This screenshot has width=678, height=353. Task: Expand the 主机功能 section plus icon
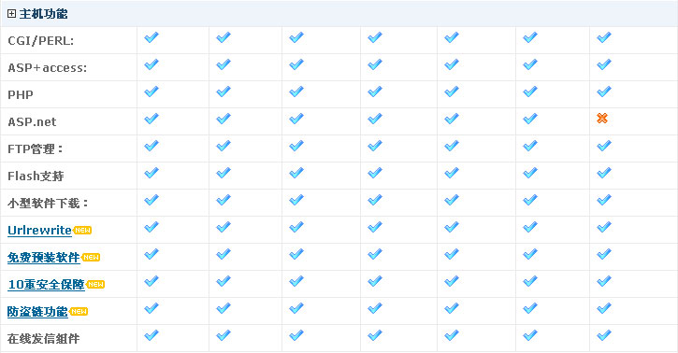[11, 14]
